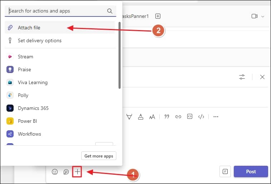Viewport: 271px width, 184px height.
Task: Open the Power BI app icon
Action: click(x=10, y=121)
